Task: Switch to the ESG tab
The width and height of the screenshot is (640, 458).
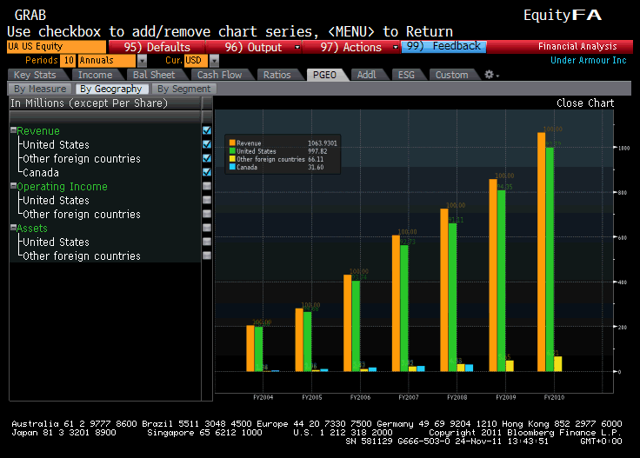Action: pos(406,75)
